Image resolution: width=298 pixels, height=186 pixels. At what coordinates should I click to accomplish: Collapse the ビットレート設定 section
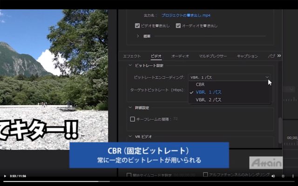tap(130, 65)
